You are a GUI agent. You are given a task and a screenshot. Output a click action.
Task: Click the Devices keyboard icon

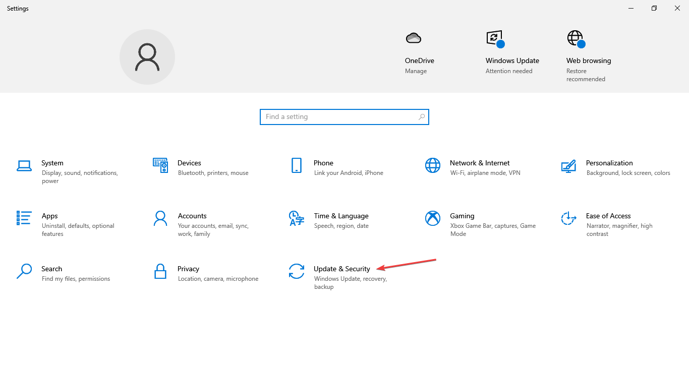pos(160,165)
